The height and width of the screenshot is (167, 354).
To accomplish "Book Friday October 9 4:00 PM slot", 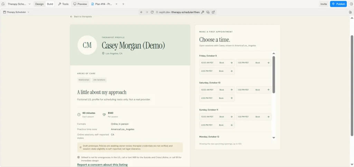I will [217, 71].
